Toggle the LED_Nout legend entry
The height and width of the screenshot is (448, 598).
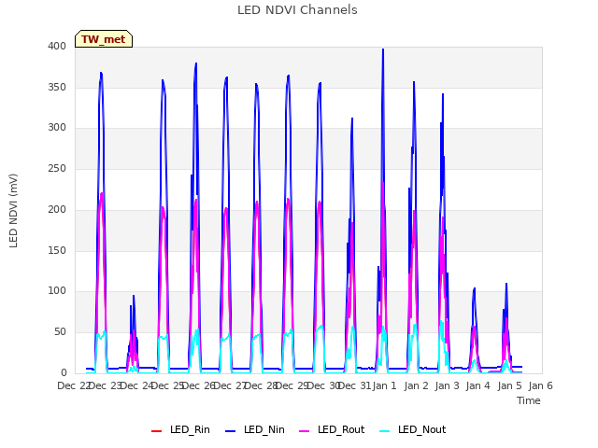(413, 429)
